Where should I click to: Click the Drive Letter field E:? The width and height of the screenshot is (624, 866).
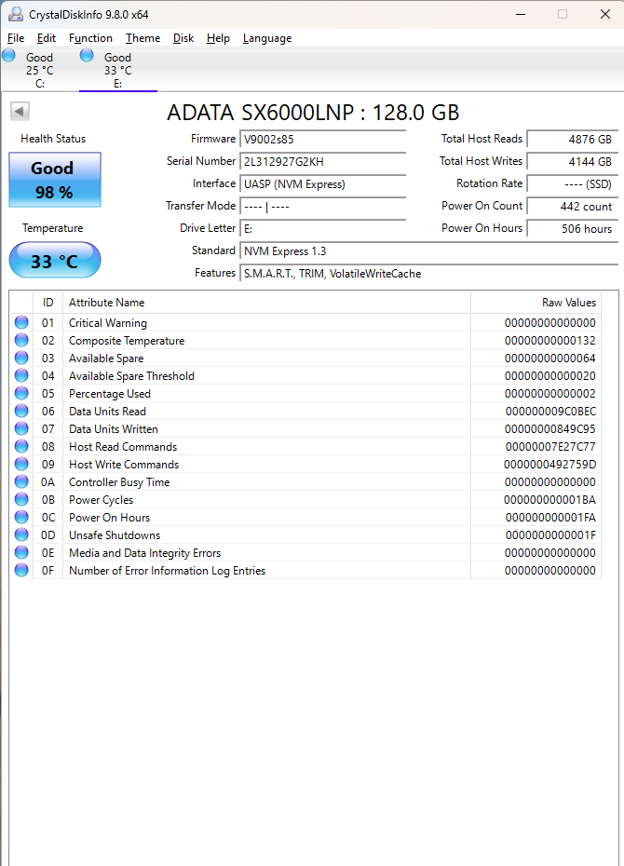(x=322, y=229)
